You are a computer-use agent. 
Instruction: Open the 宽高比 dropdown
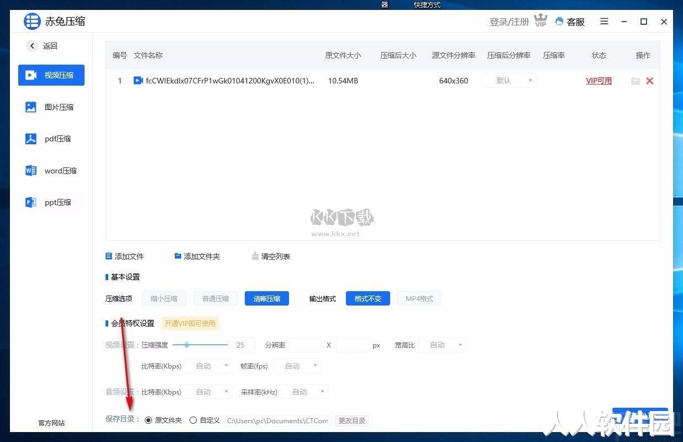(x=442, y=345)
